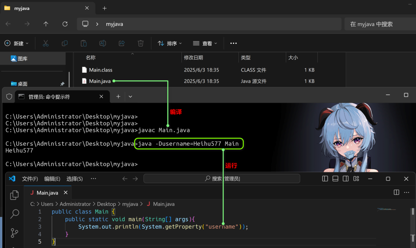This screenshot has width=416, height=248.
Task: Open VS Code Source Control view
Action: (x=14, y=233)
